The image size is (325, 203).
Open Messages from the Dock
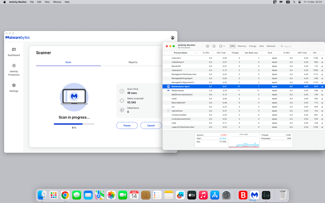[77, 195]
